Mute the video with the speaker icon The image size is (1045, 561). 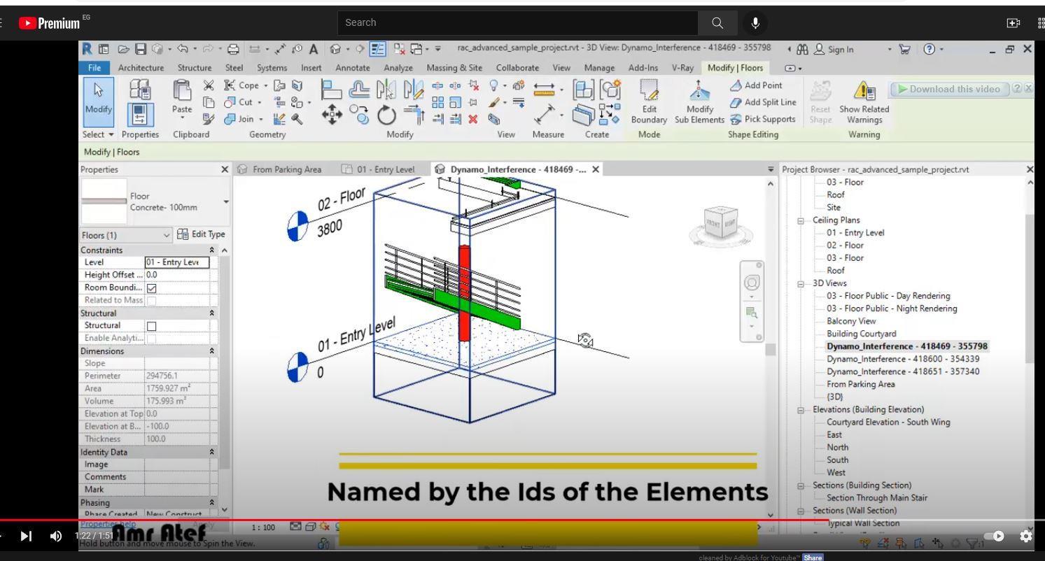tap(56, 537)
